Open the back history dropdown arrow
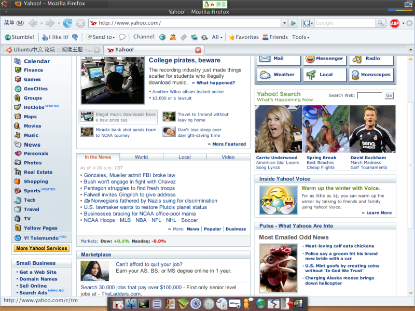Viewport: 415px width, 311px height. [x=41, y=23]
